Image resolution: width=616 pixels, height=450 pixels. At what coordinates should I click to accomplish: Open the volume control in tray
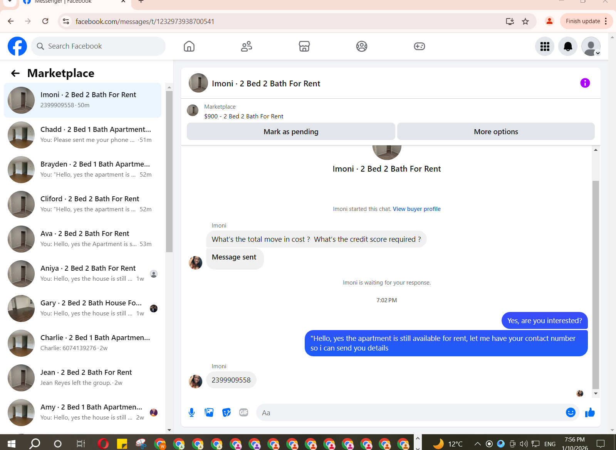click(524, 444)
